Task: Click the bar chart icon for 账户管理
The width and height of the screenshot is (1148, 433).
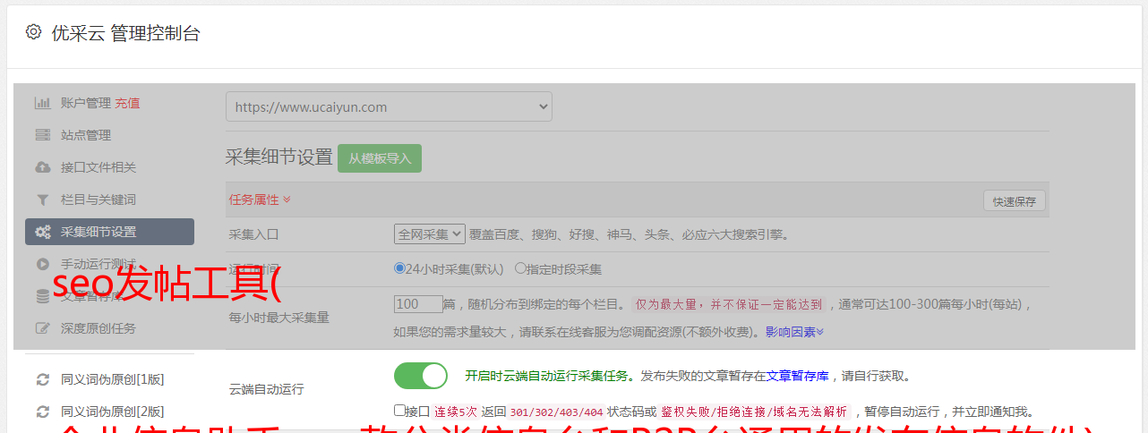Action: tap(42, 103)
